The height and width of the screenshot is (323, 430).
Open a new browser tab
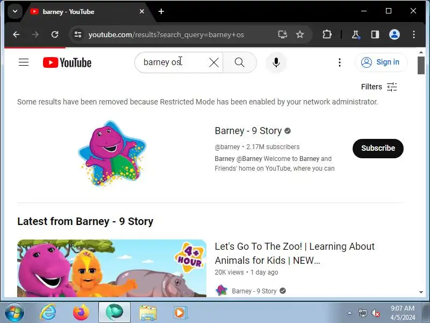tap(161, 11)
